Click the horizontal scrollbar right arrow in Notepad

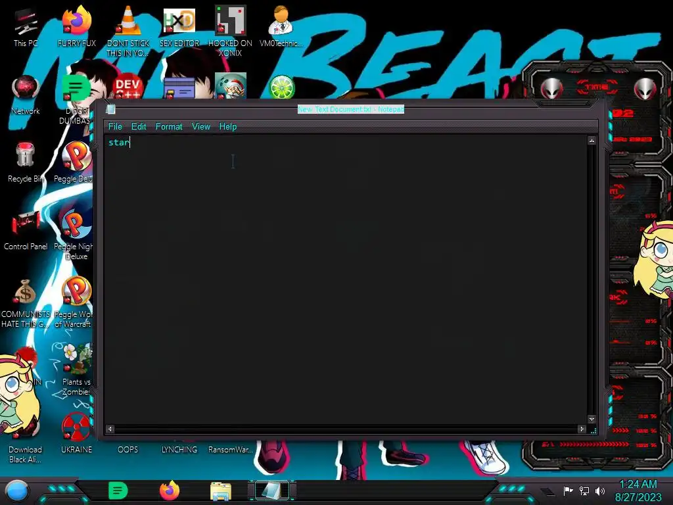(x=582, y=429)
